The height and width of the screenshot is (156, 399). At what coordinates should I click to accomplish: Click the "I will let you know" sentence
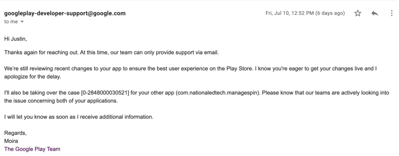(x=78, y=117)
